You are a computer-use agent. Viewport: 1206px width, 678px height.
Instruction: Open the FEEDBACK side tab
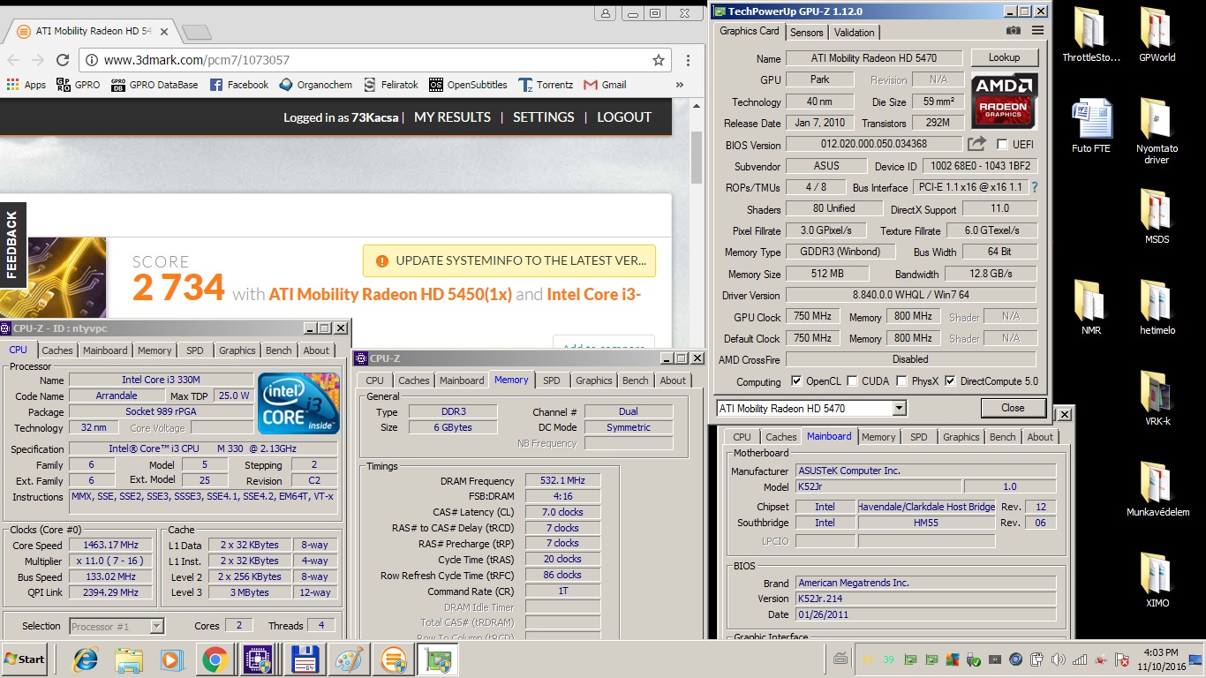pyautogui.click(x=12, y=245)
